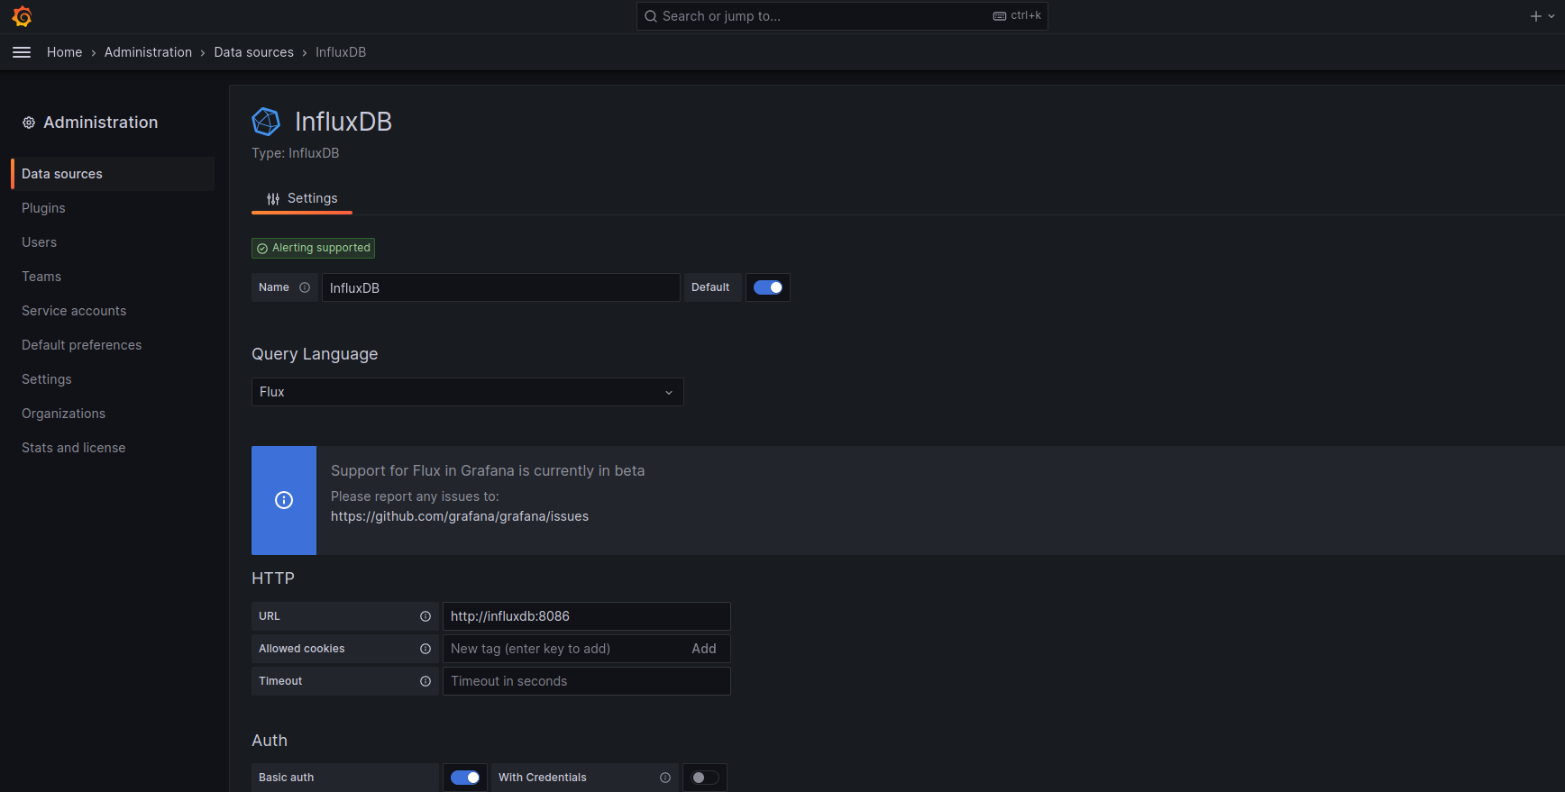Open Stats and license in sidebar
The height and width of the screenshot is (792, 1565).
[73, 448]
